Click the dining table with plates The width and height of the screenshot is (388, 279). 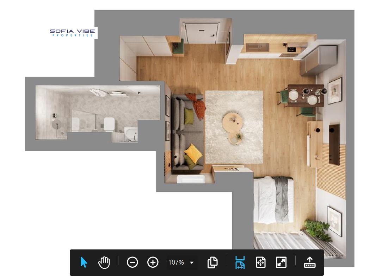tap(305, 95)
